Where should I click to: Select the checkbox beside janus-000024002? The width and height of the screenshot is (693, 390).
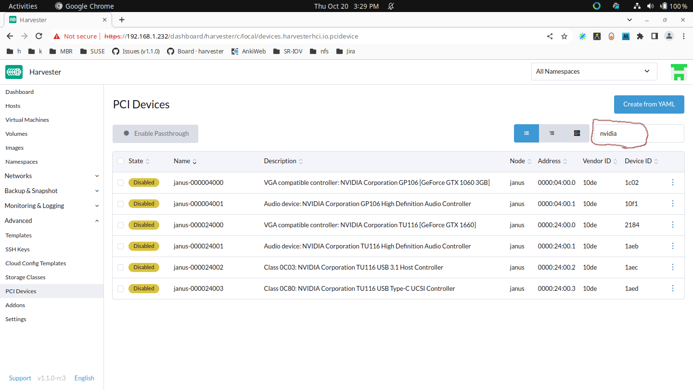tap(120, 267)
